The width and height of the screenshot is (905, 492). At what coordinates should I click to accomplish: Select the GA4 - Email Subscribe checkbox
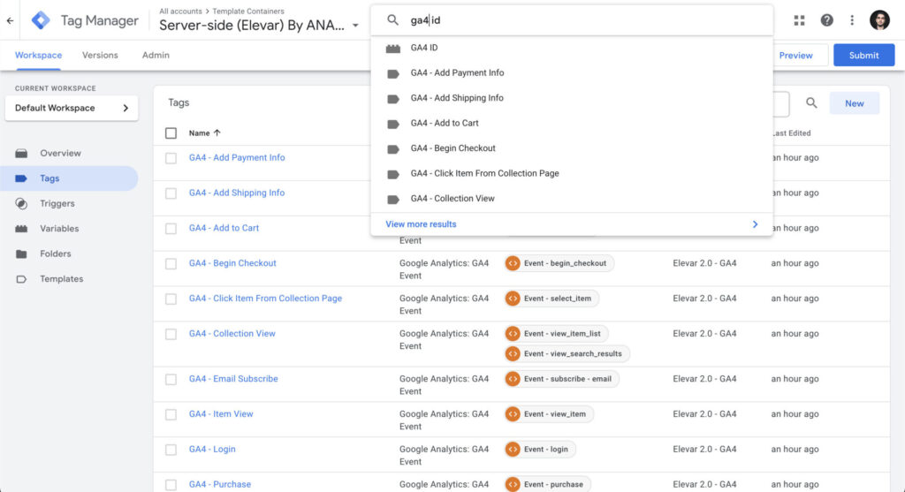pos(171,379)
